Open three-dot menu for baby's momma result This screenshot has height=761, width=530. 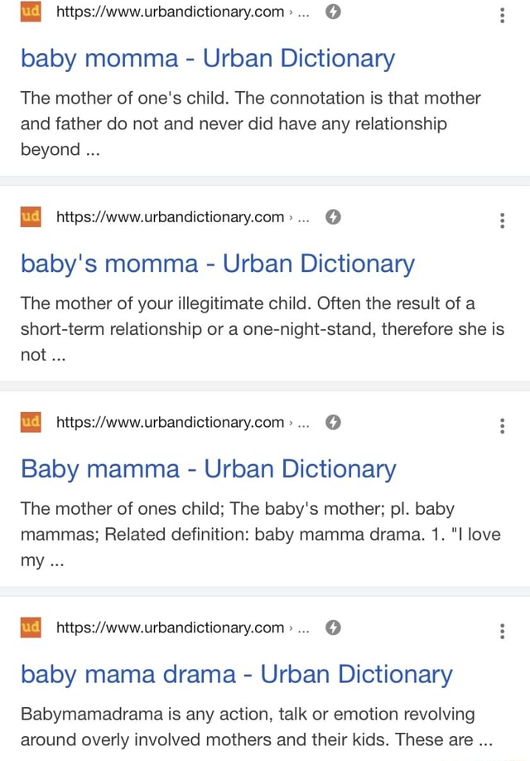(x=503, y=221)
